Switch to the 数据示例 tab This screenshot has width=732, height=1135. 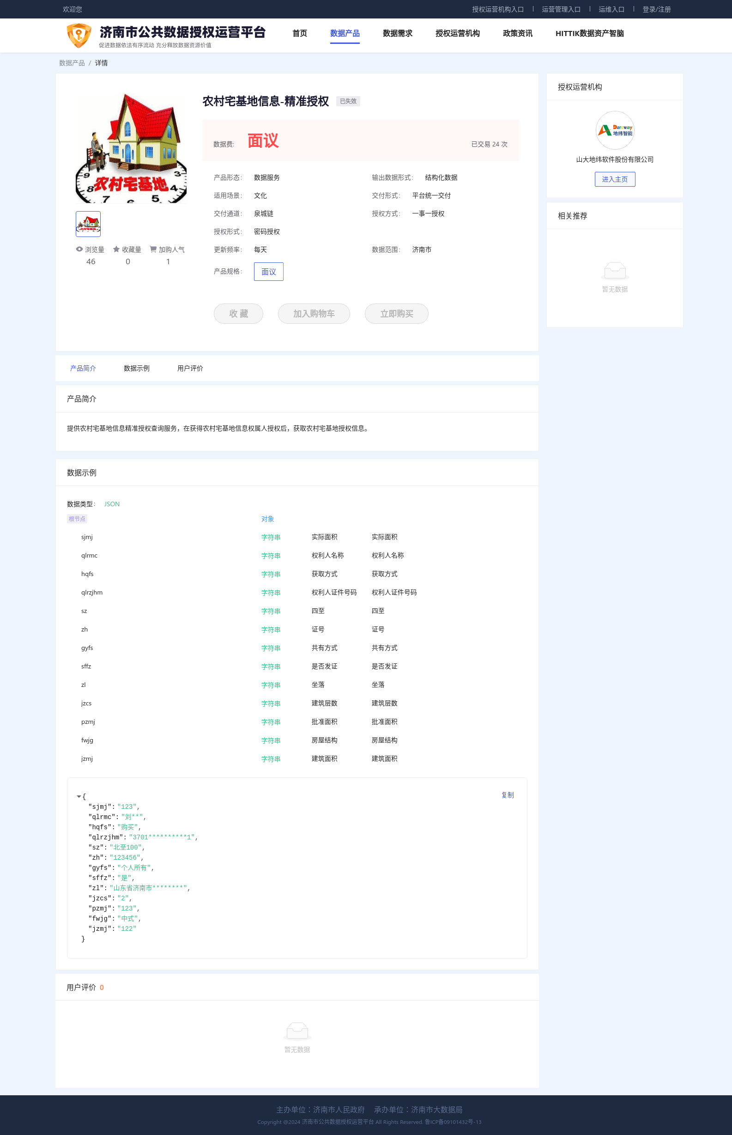coord(136,368)
